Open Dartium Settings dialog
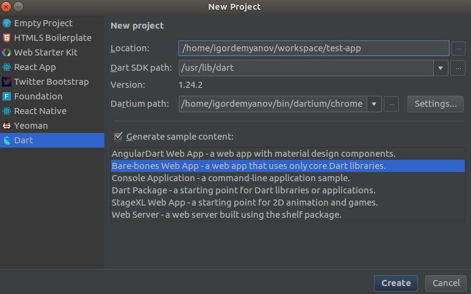This screenshot has width=471, height=294. pyautogui.click(x=435, y=104)
